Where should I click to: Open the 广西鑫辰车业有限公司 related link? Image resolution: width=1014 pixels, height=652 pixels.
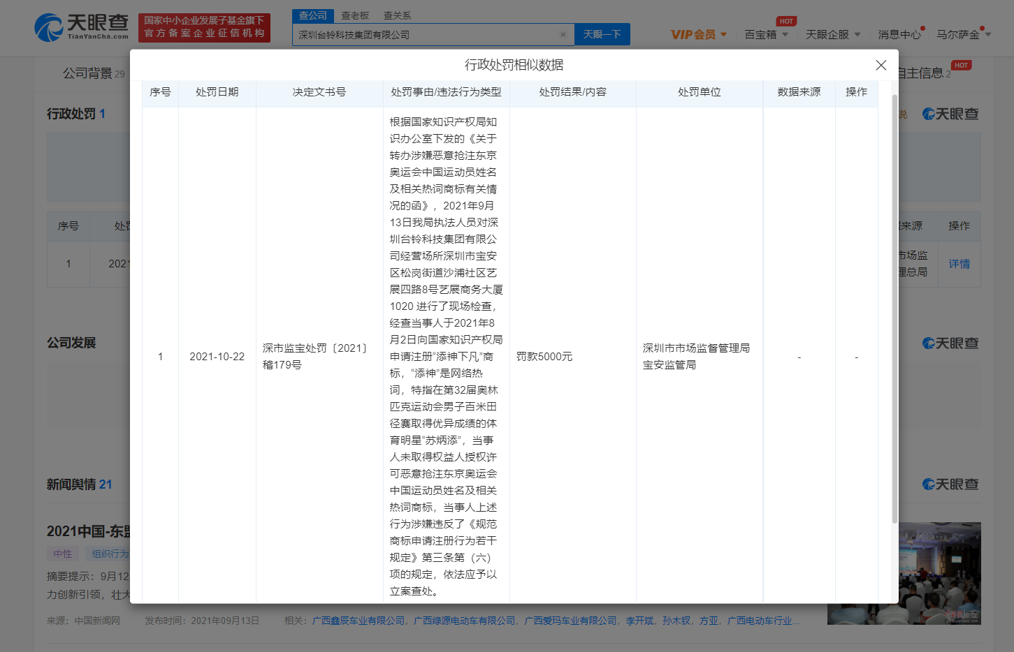(358, 621)
